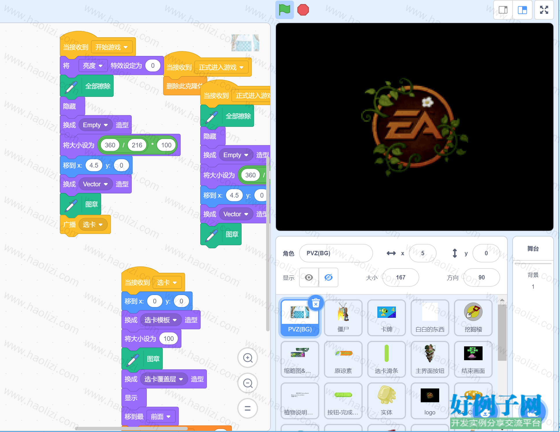The image size is (560, 432).
Task: Select the 选卡滑条 sprite
Action: pos(387,359)
